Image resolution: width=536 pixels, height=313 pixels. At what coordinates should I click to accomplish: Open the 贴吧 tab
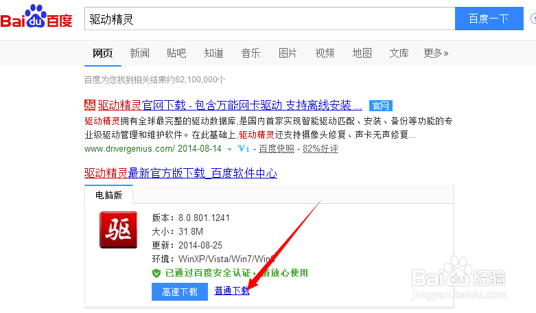click(x=176, y=54)
